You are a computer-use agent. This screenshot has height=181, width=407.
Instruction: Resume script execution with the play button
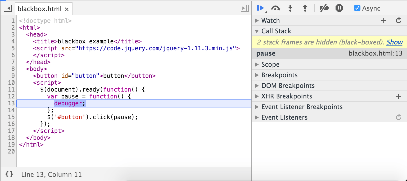pyautogui.click(x=261, y=8)
